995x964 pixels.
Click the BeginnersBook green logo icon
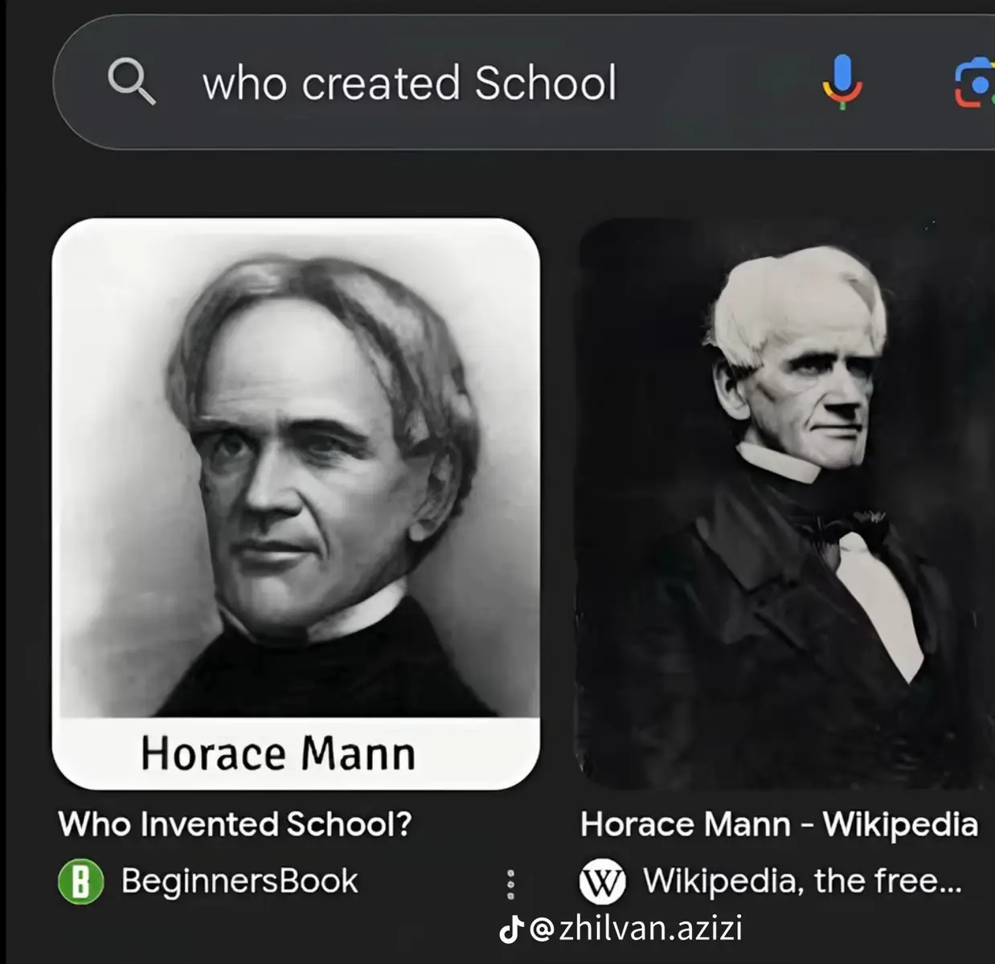[80, 881]
